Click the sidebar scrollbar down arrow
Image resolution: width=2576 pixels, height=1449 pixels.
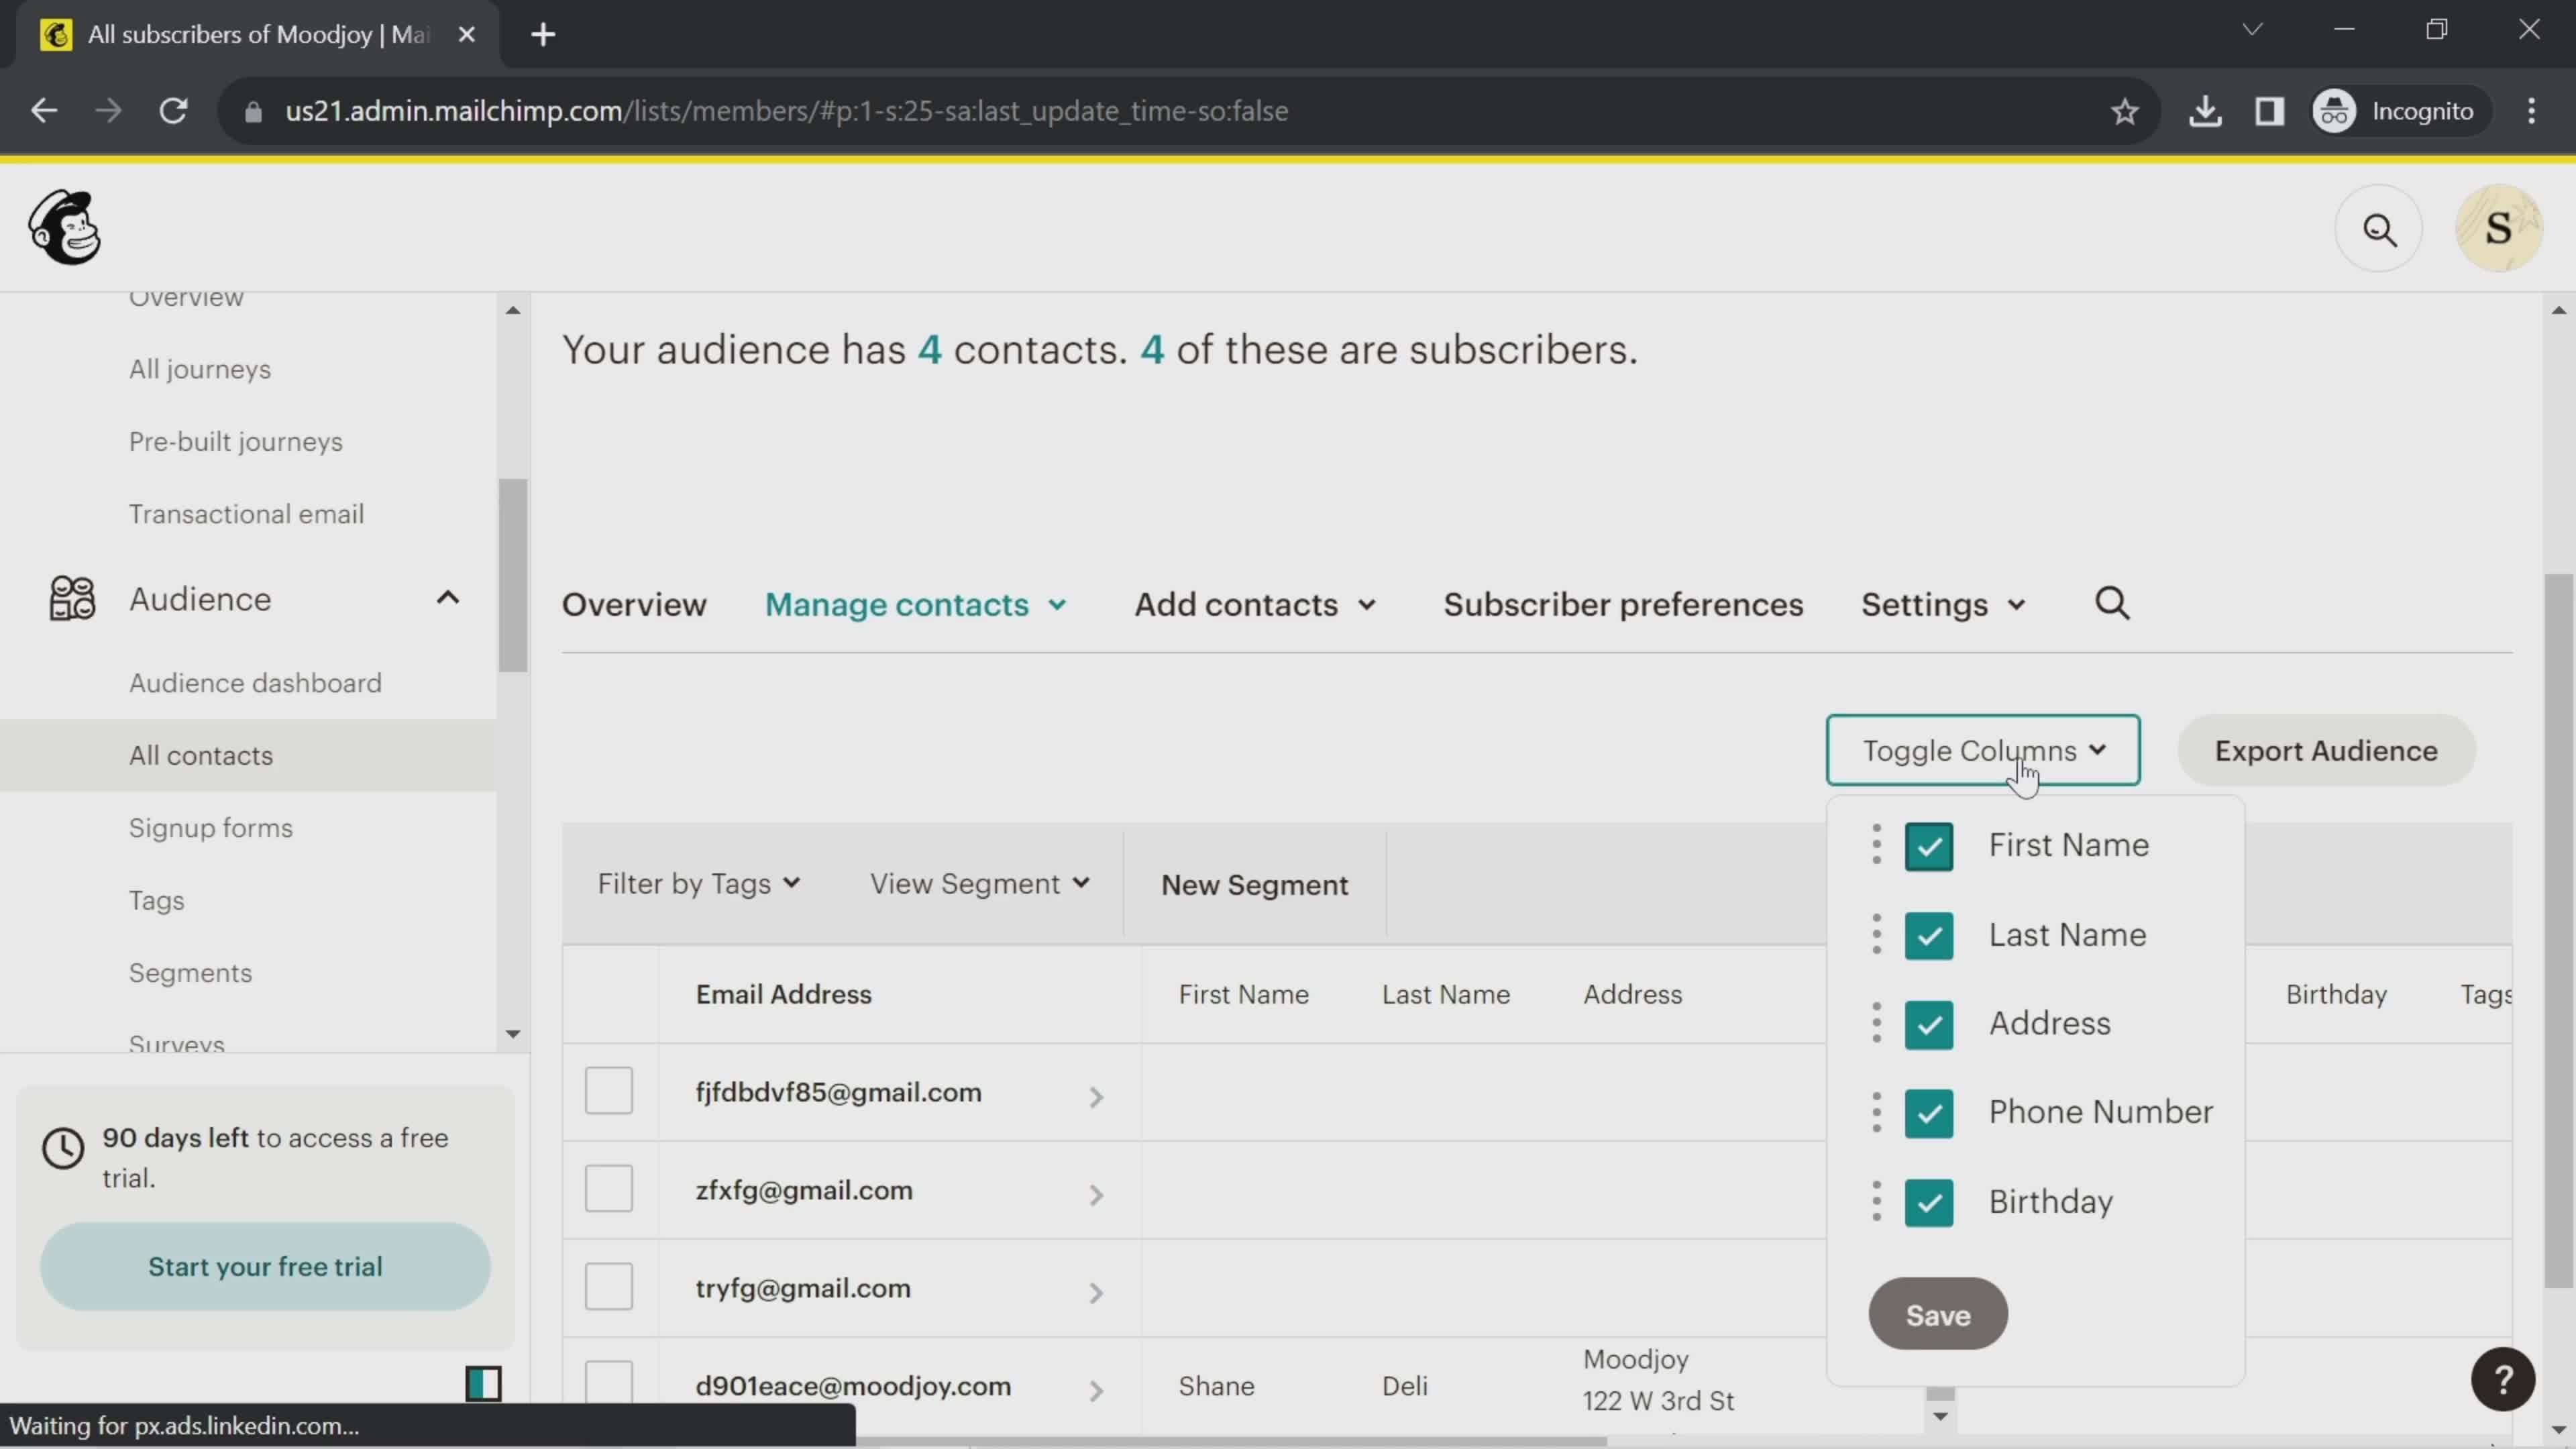(x=512, y=1034)
